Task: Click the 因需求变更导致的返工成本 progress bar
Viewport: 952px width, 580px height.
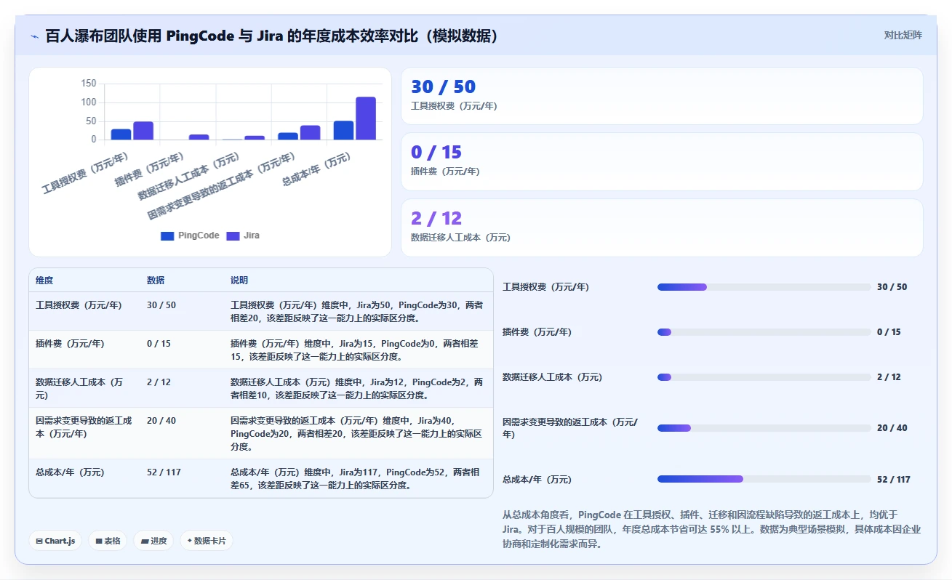Action: click(764, 428)
